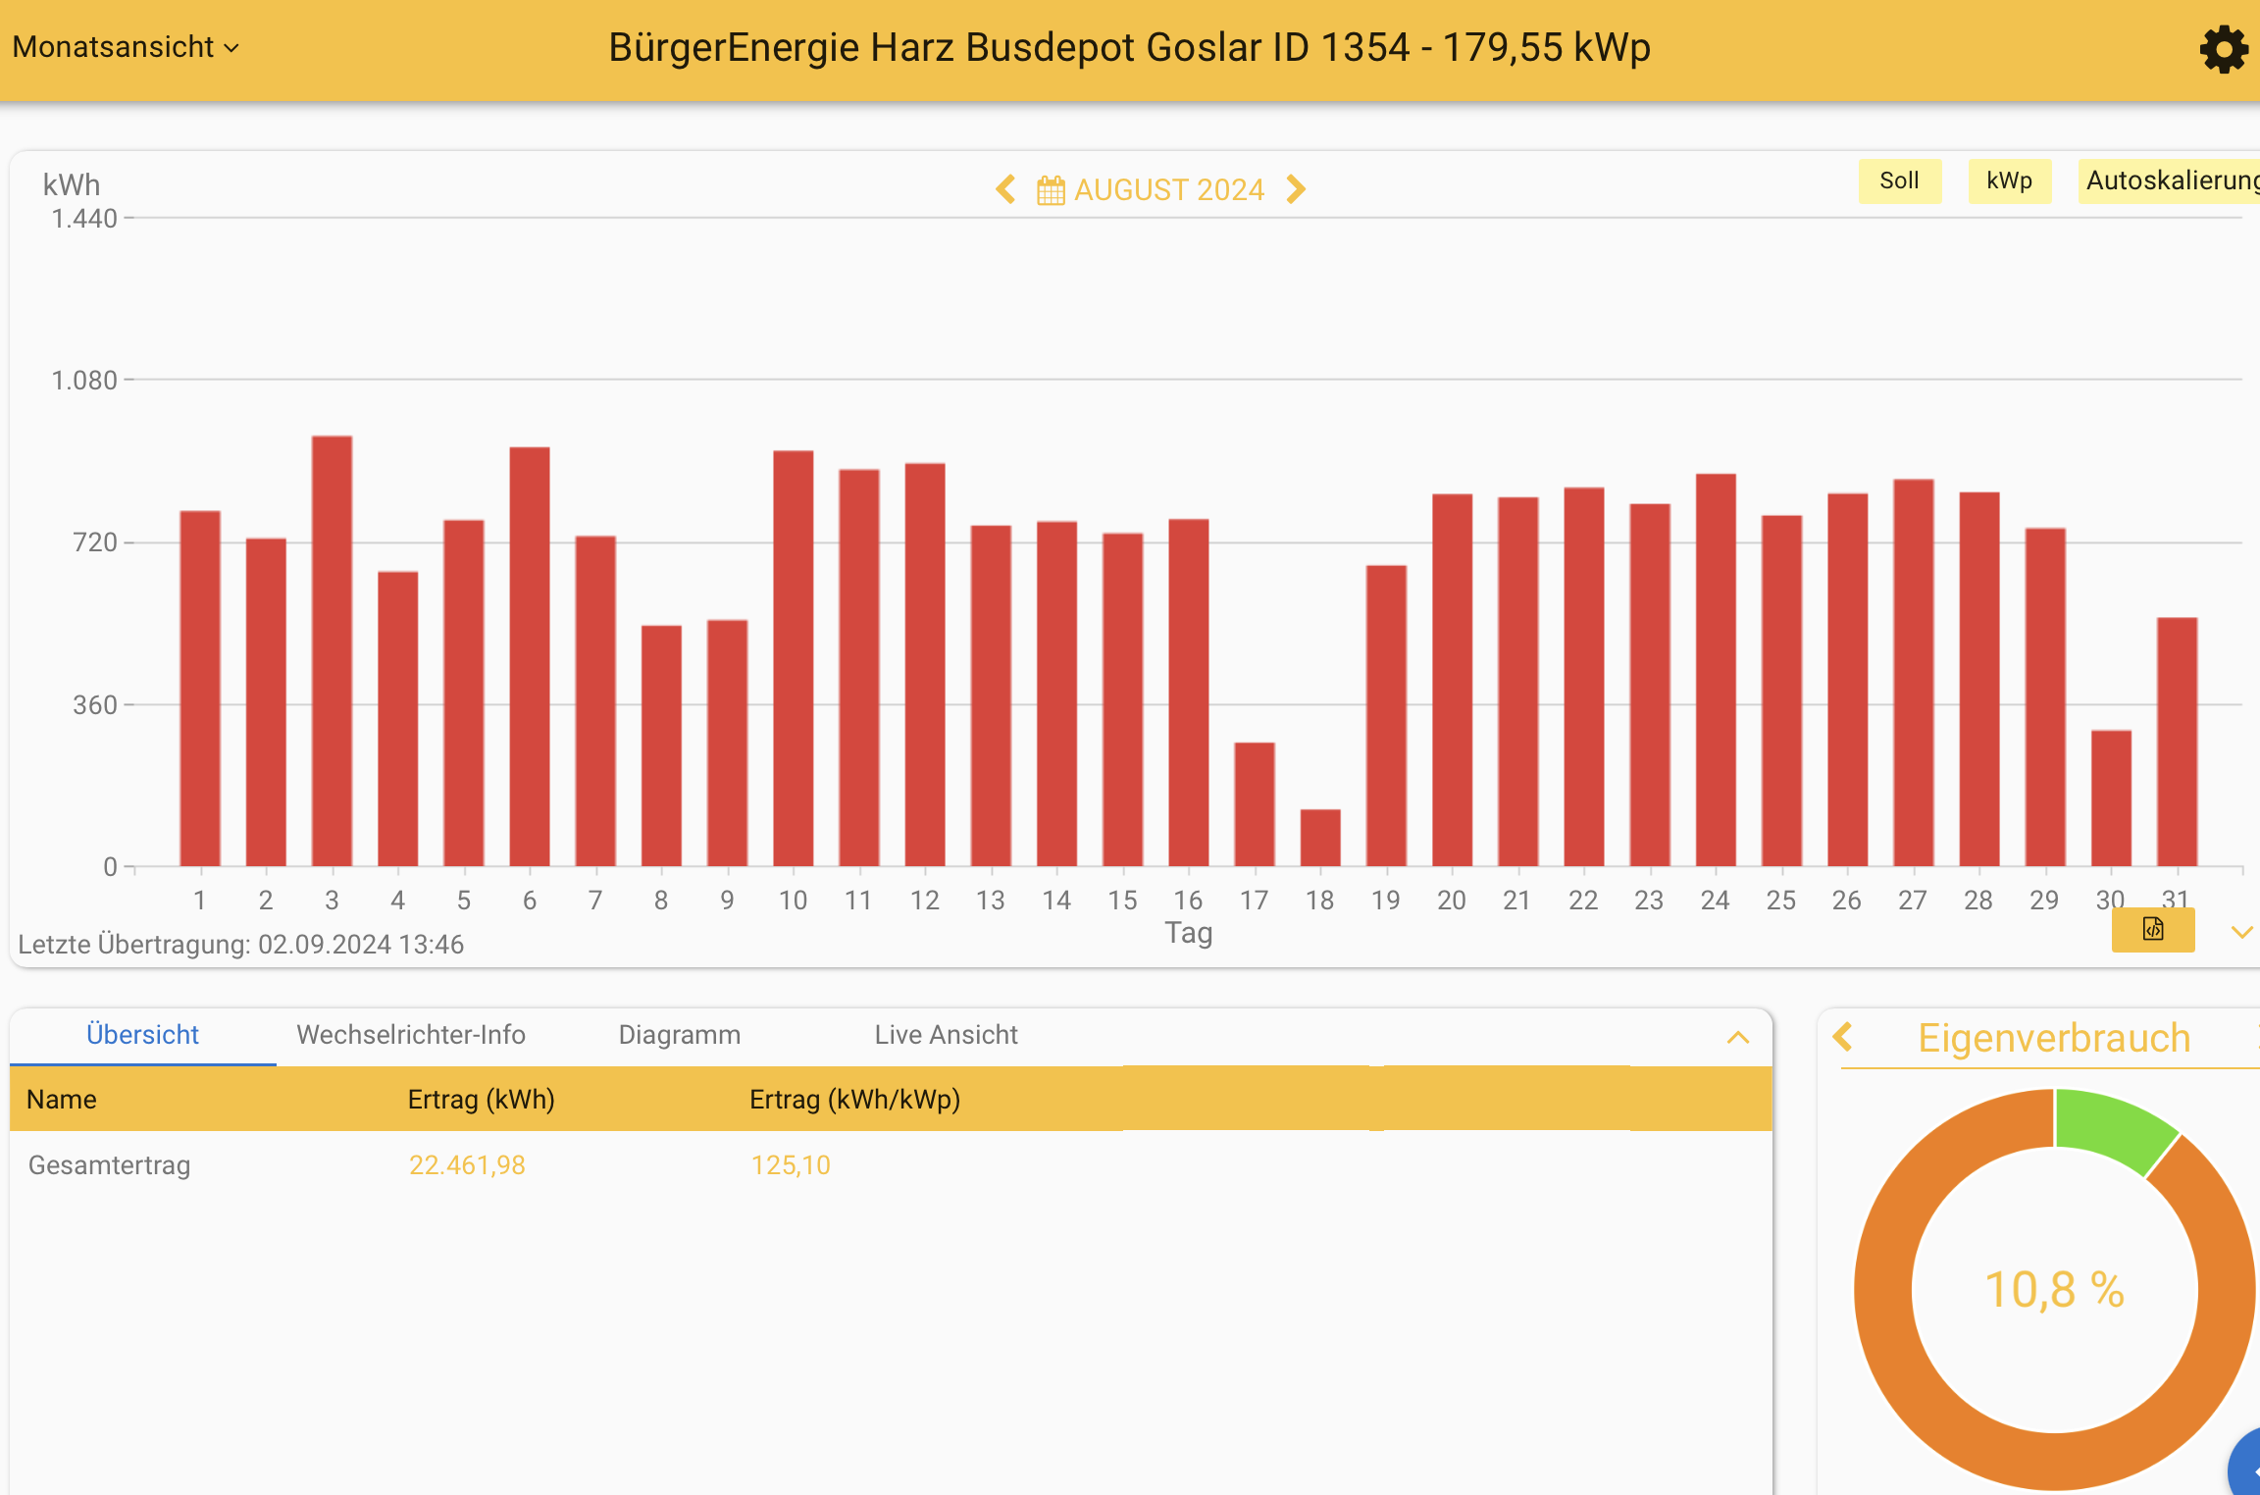2260x1495 pixels.
Task: Toggle Autoskalierung on the chart
Action: click(x=2170, y=181)
